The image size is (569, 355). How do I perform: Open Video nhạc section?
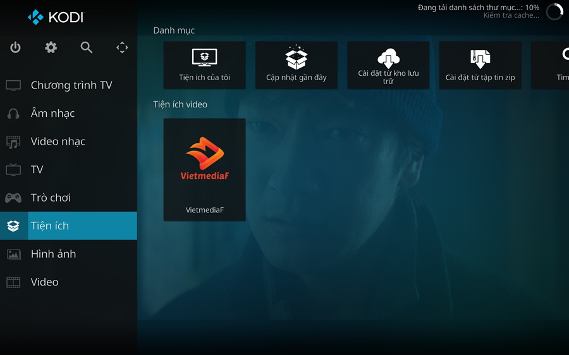[68, 141]
